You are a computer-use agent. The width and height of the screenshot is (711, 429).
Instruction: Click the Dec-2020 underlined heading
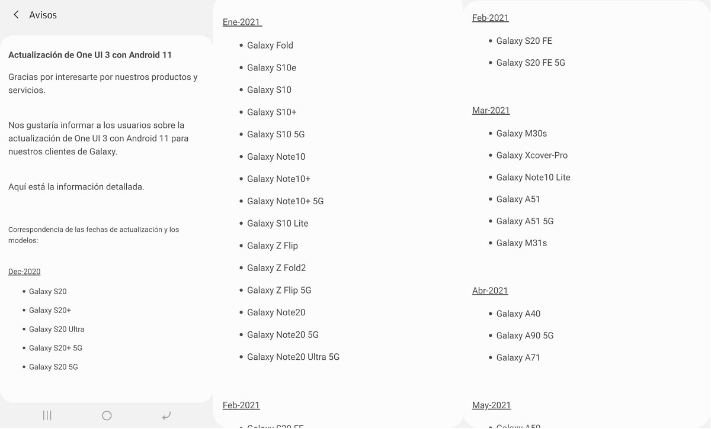point(24,272)
